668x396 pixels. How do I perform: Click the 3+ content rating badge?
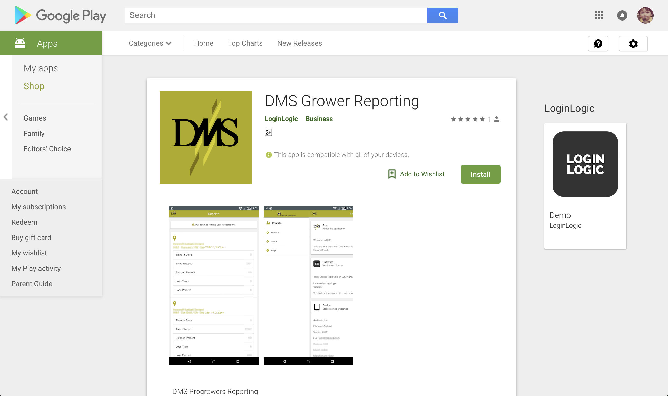tap(268, 132)
